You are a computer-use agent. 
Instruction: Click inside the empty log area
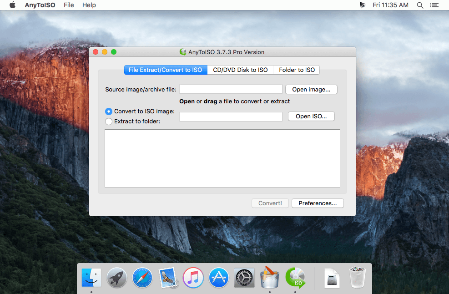pyautogui.click(x=222, y=158)
